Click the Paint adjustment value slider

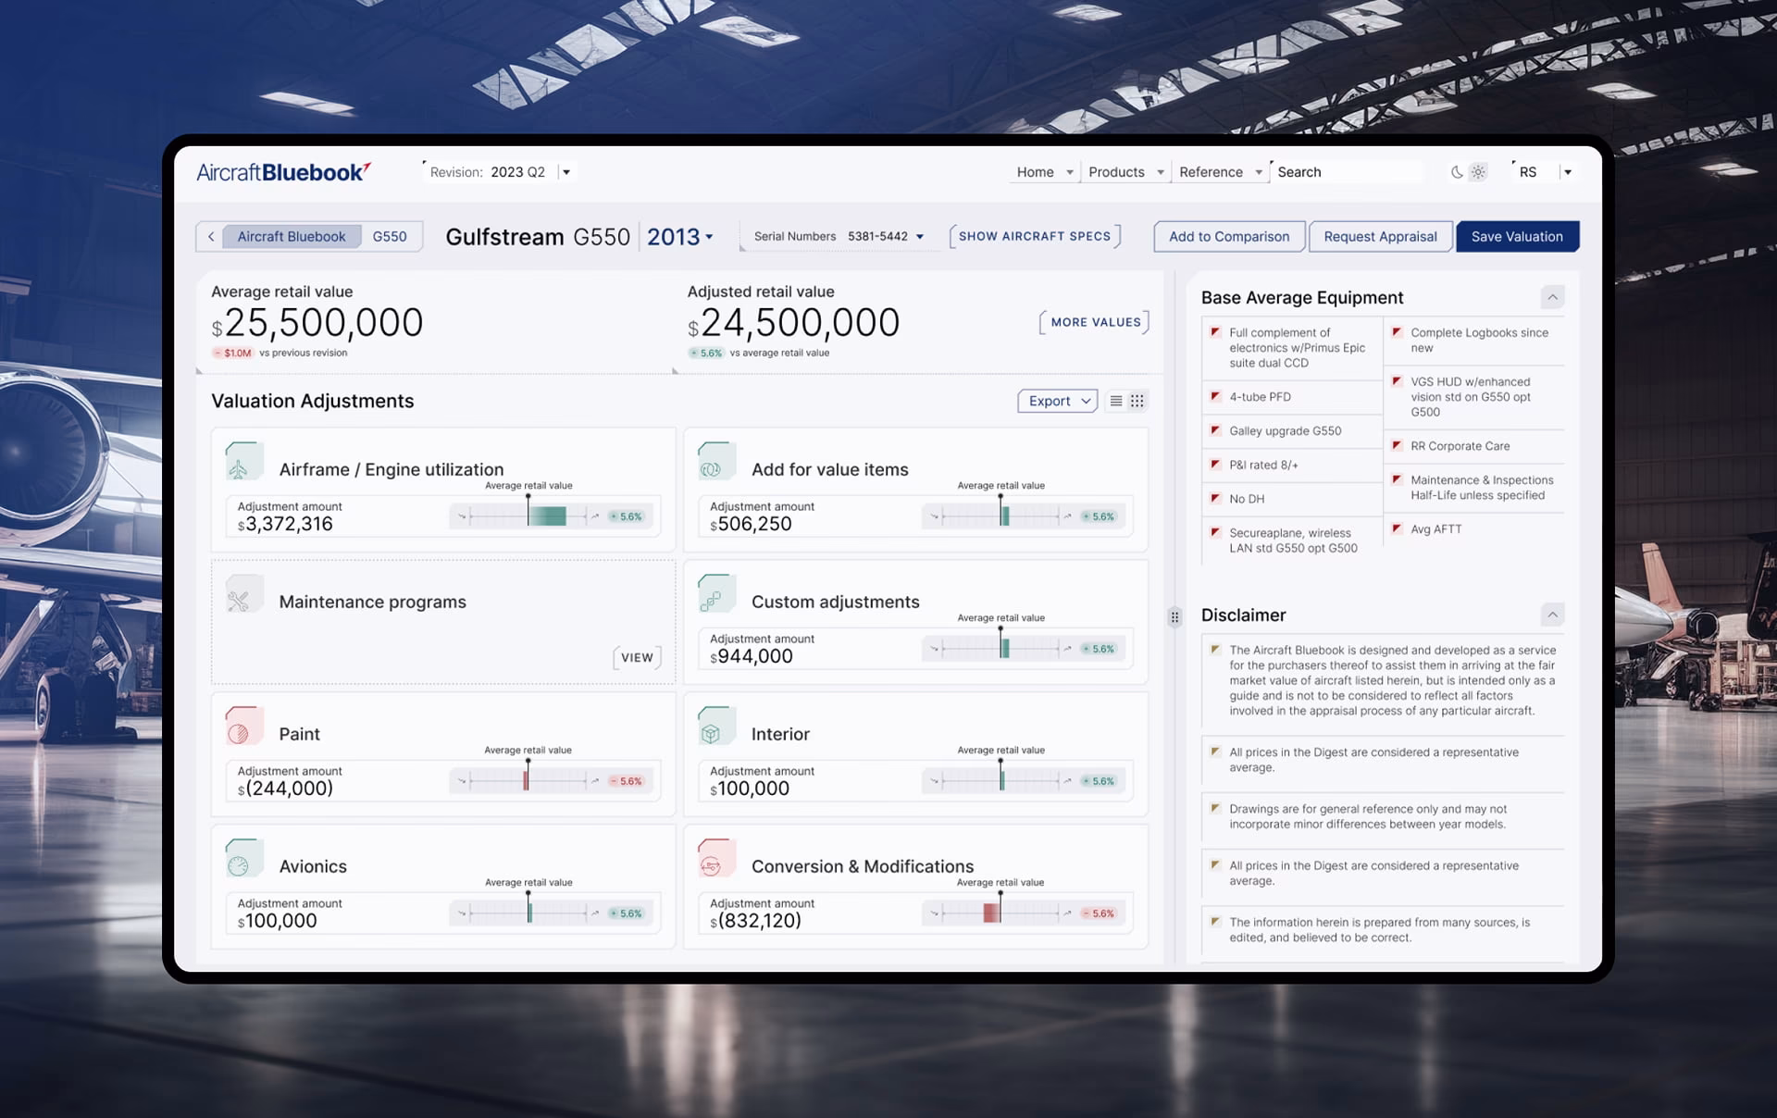(528, 780)
